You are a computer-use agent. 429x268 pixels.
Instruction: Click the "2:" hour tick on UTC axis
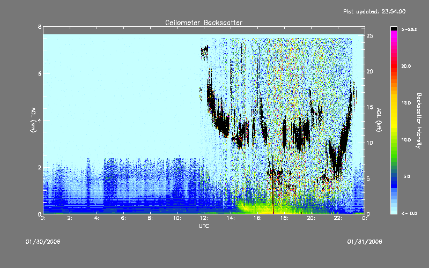click(x=70, y=218)
